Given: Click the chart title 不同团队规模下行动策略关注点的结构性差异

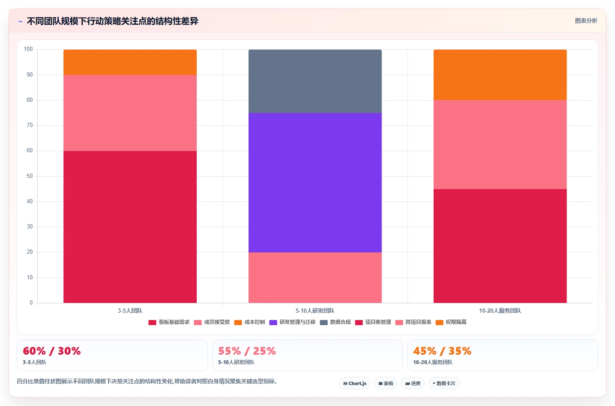Looking at the screenshot, I should coord(113,21).
